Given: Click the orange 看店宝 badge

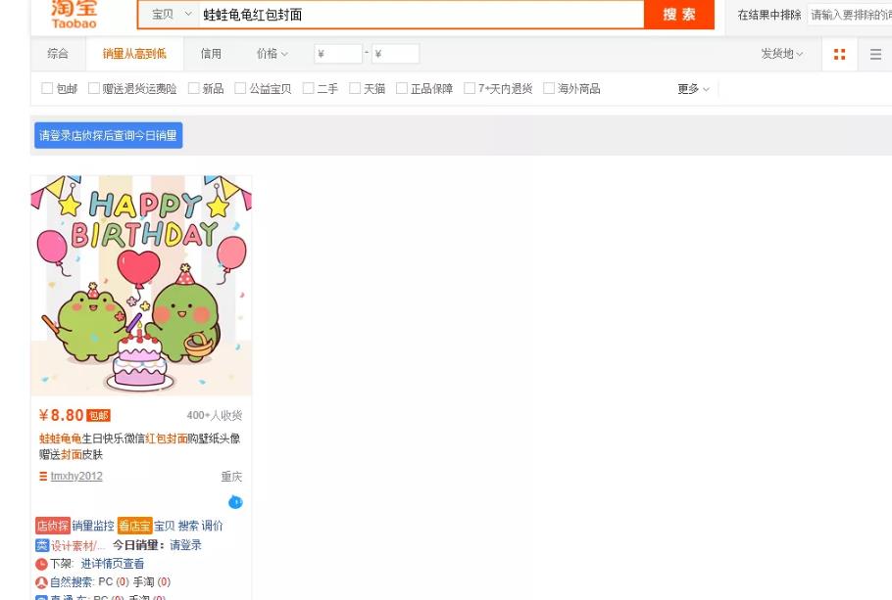Looking at the screenshot, I should [134, 526].
